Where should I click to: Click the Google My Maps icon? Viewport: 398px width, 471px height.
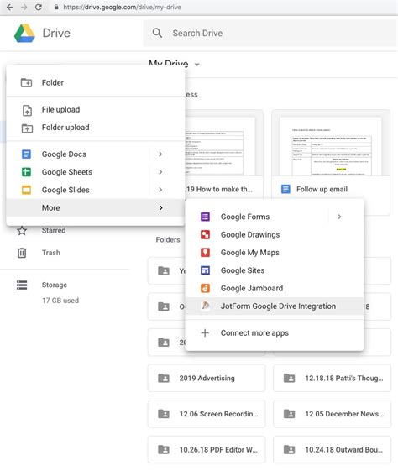(x=205, y=253)
